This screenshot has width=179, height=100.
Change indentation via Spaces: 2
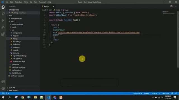point(147,93)
